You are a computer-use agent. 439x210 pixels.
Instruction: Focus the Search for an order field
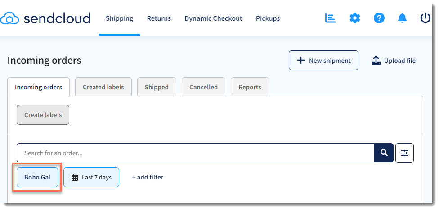pos(195,153)
